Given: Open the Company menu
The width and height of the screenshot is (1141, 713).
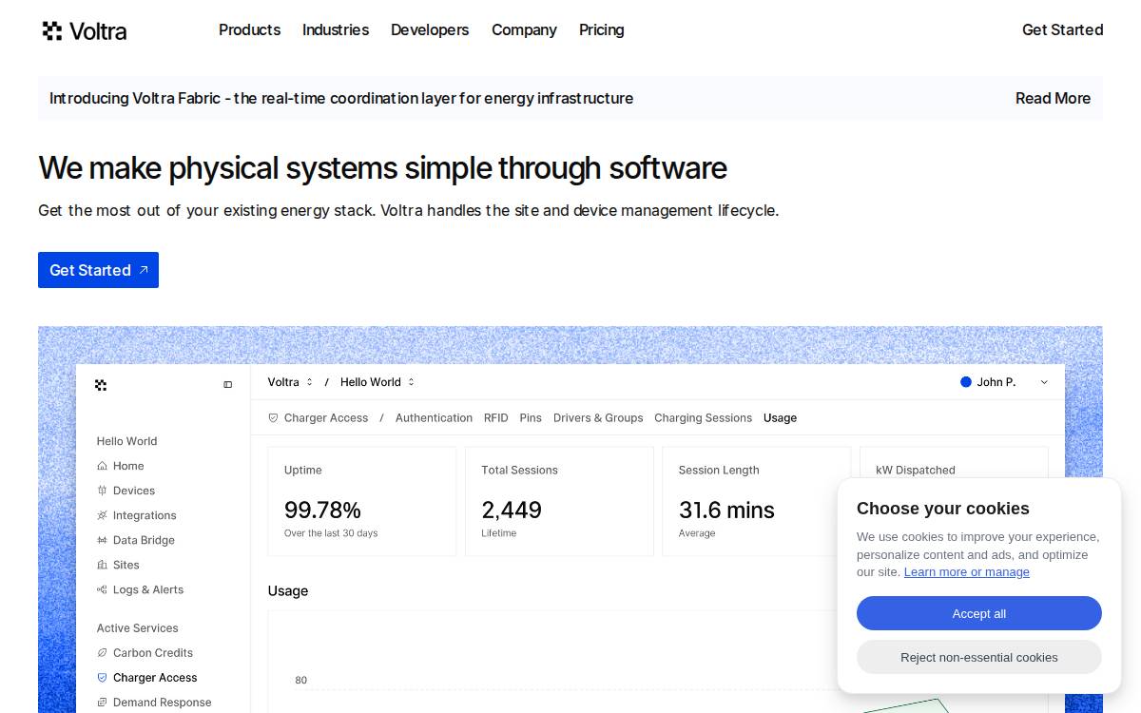Looking at the screenshot, I should [x=524, y=29].
